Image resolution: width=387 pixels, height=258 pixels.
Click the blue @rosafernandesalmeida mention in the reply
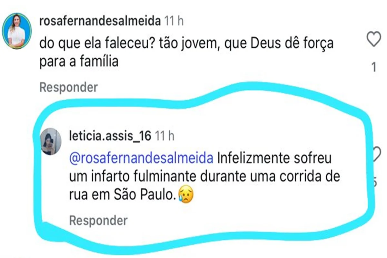[141, 159]
